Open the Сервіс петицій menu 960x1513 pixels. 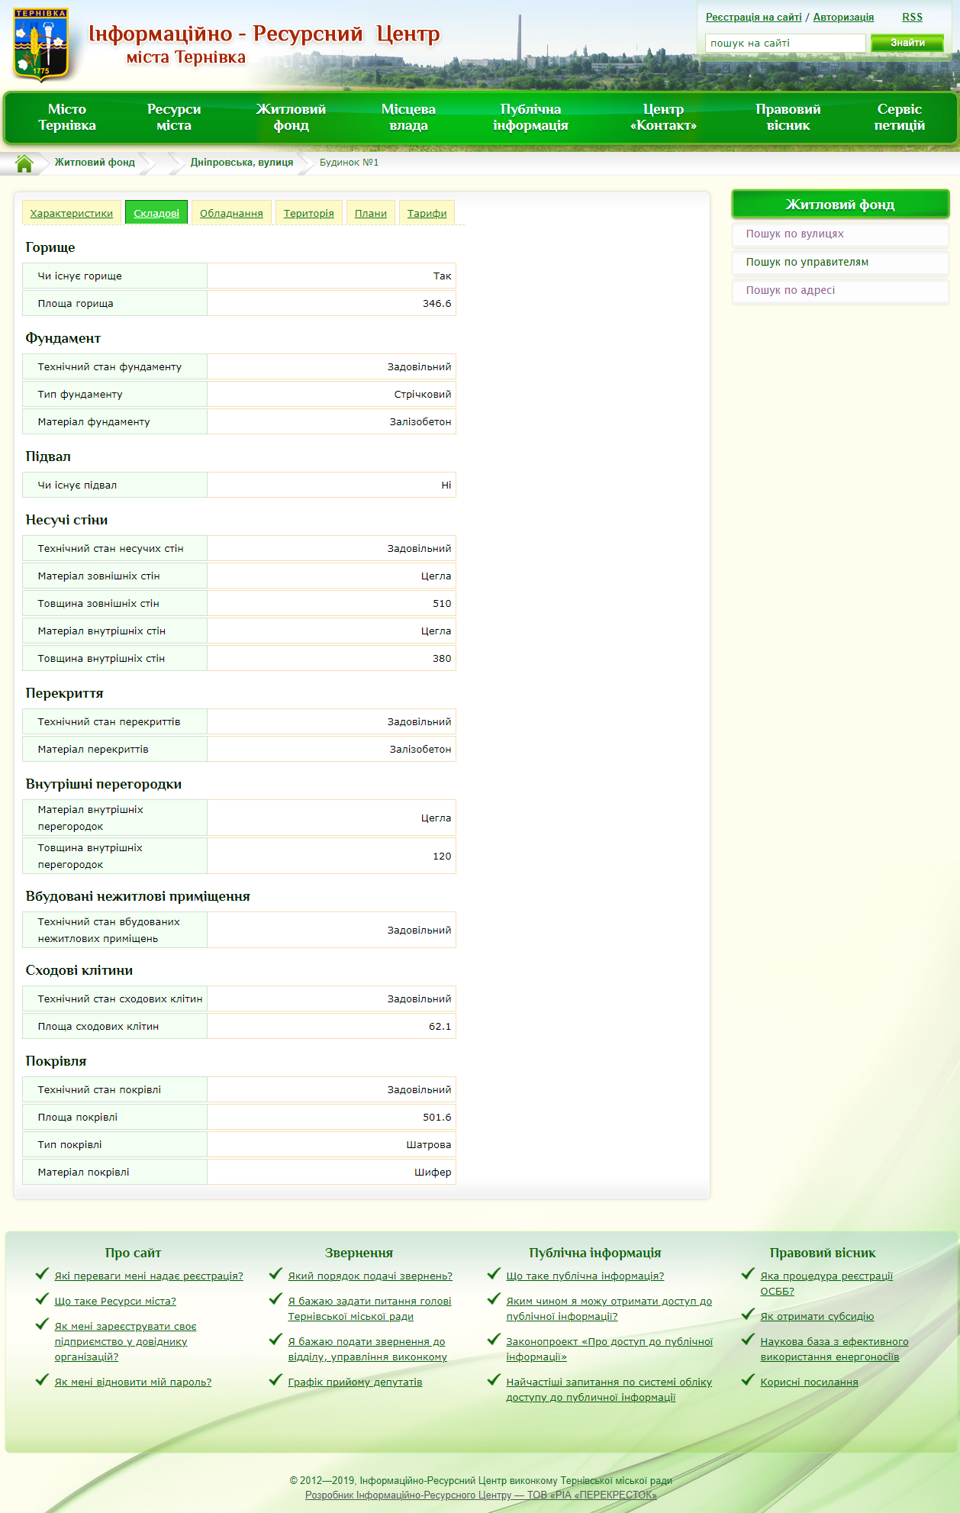click(900, 117)
